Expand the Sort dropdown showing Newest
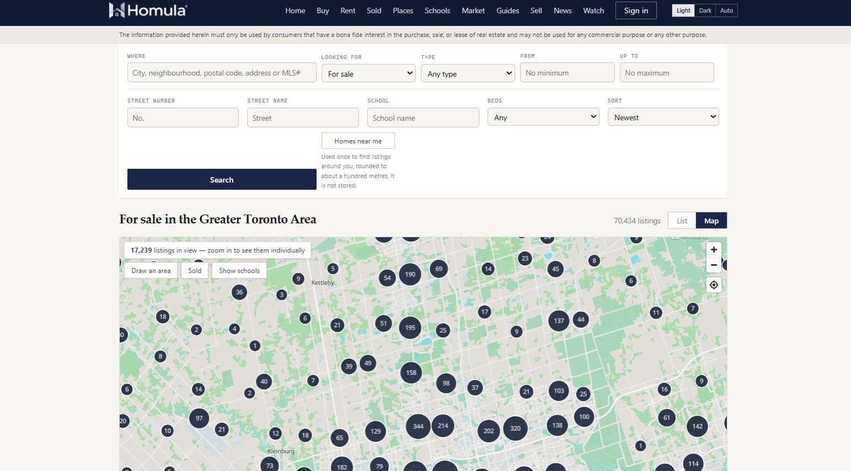Image resolution: width=851 pixels, height=471 pixels. click(x=663, y=117)
